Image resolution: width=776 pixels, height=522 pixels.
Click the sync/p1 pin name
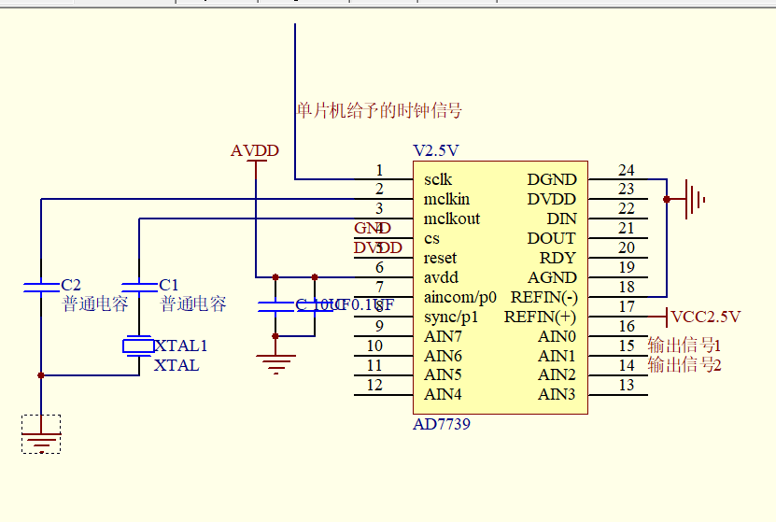point(451,317)
